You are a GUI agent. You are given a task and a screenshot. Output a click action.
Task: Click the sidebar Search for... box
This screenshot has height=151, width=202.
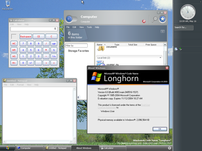click(x=184, y=27)
